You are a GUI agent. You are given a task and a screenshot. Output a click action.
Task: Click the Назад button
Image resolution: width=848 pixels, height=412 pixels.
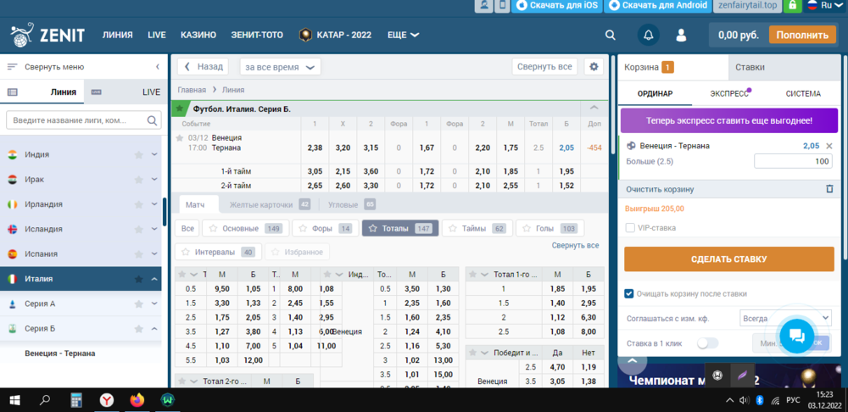pos(203,66)
